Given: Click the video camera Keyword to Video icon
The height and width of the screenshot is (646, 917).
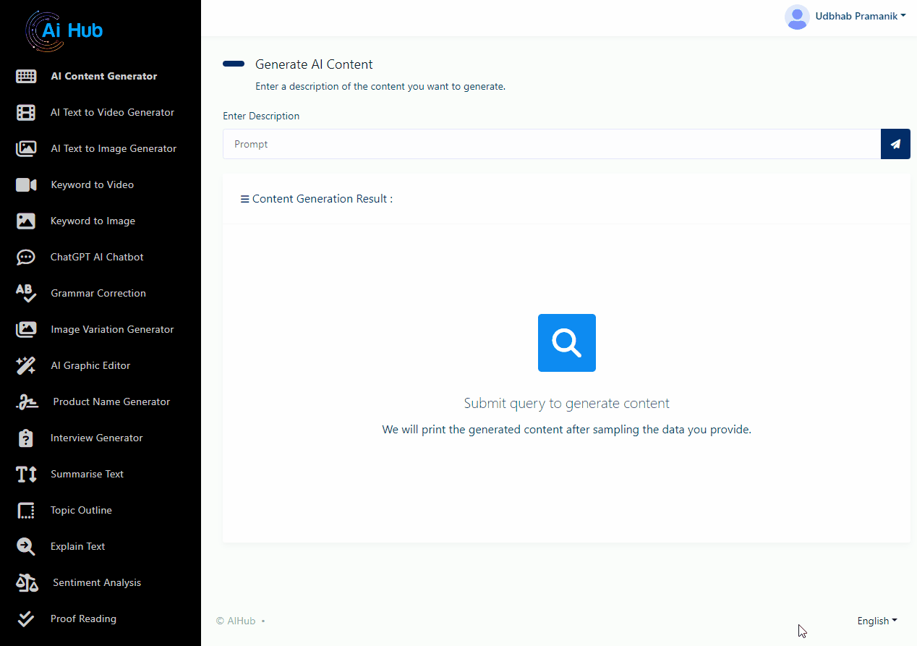Looking at the screenshot, I should tap(26, 184).
